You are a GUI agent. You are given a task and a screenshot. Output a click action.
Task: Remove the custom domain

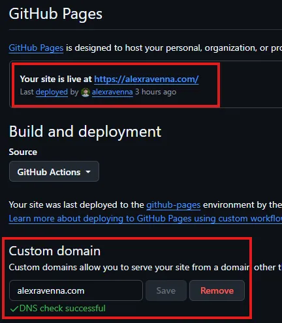pyautogui.click(x=217, y=290)
